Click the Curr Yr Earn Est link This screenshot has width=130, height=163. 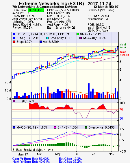click(x=31, y=159)
